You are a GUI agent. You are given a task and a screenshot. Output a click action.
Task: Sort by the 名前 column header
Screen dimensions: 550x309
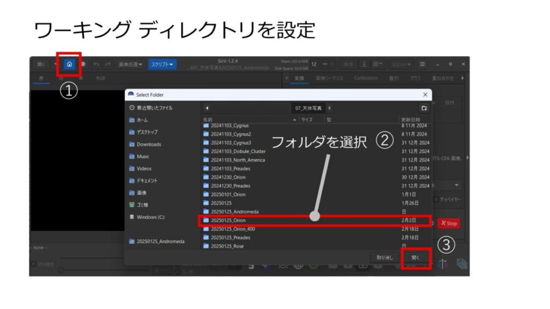pos(249,120)
